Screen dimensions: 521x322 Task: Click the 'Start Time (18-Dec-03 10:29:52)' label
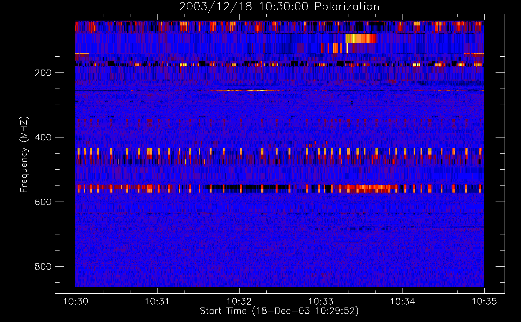279,311
